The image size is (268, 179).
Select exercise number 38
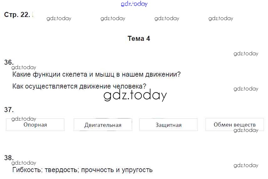[x=9, y=158]
